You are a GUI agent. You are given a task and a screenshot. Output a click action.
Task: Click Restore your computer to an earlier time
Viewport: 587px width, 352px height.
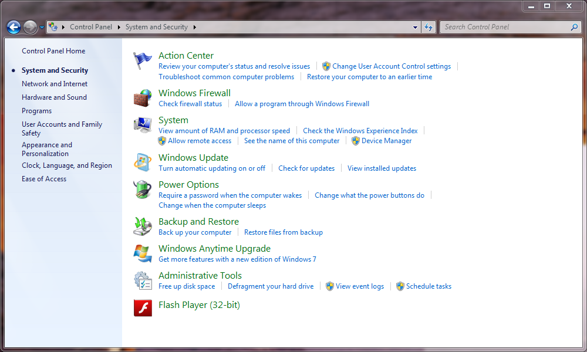[369, 77]
